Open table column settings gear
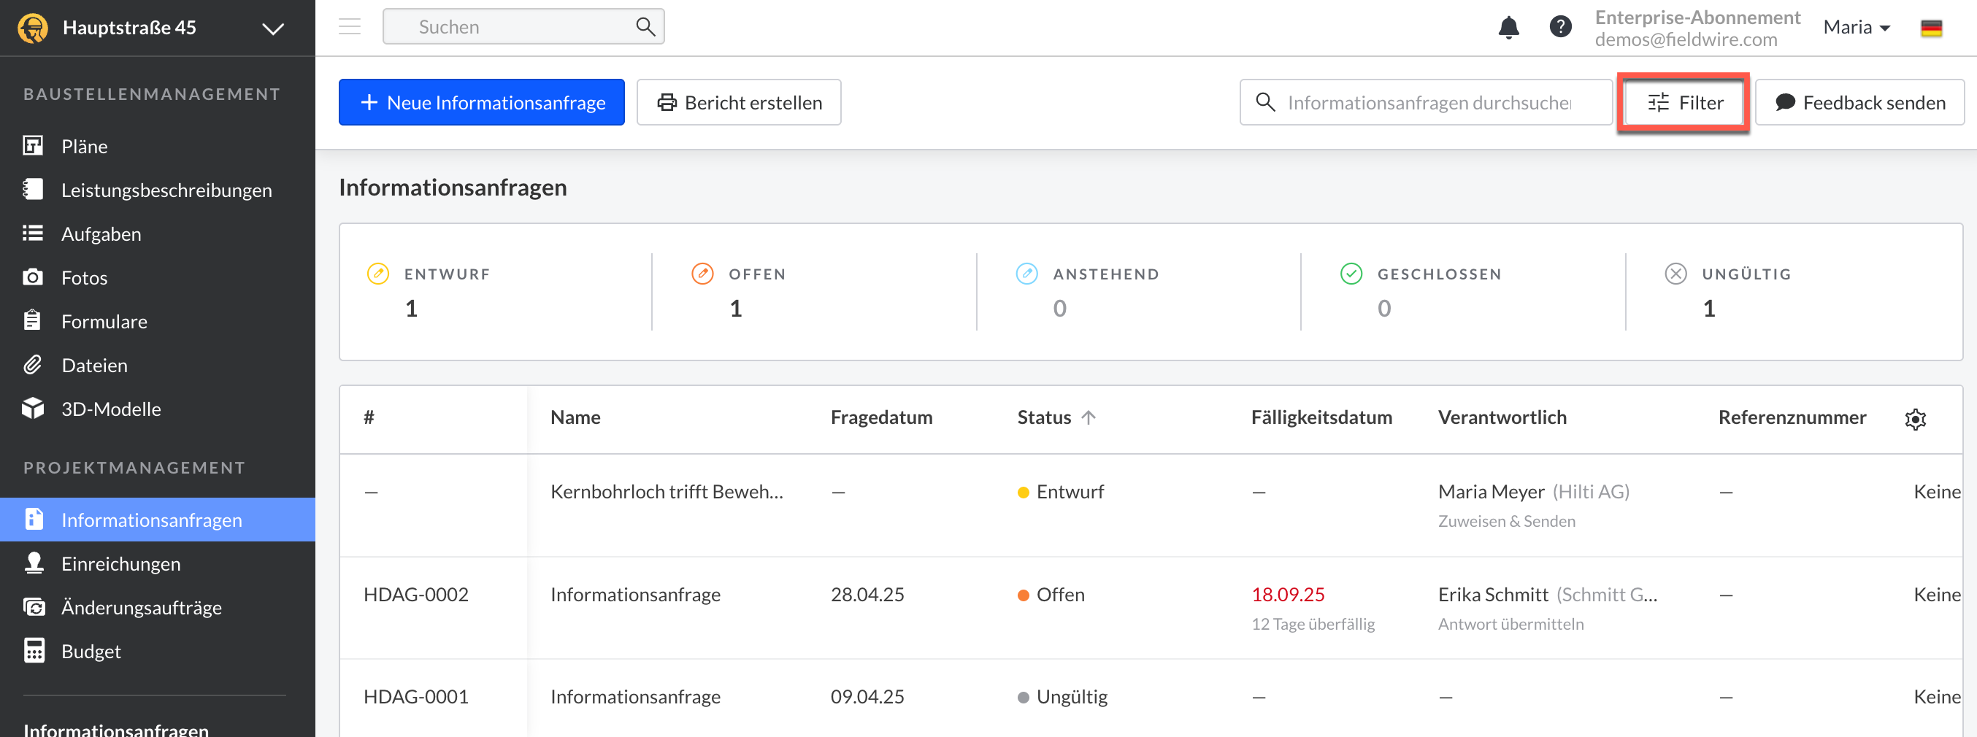1977x737 pixels. pyautogui.click(x=1915, y=419)
